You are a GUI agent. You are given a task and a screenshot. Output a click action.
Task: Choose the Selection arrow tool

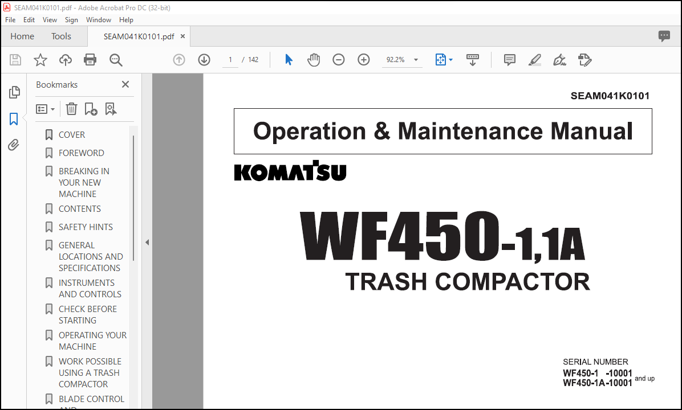pos(289,60)
